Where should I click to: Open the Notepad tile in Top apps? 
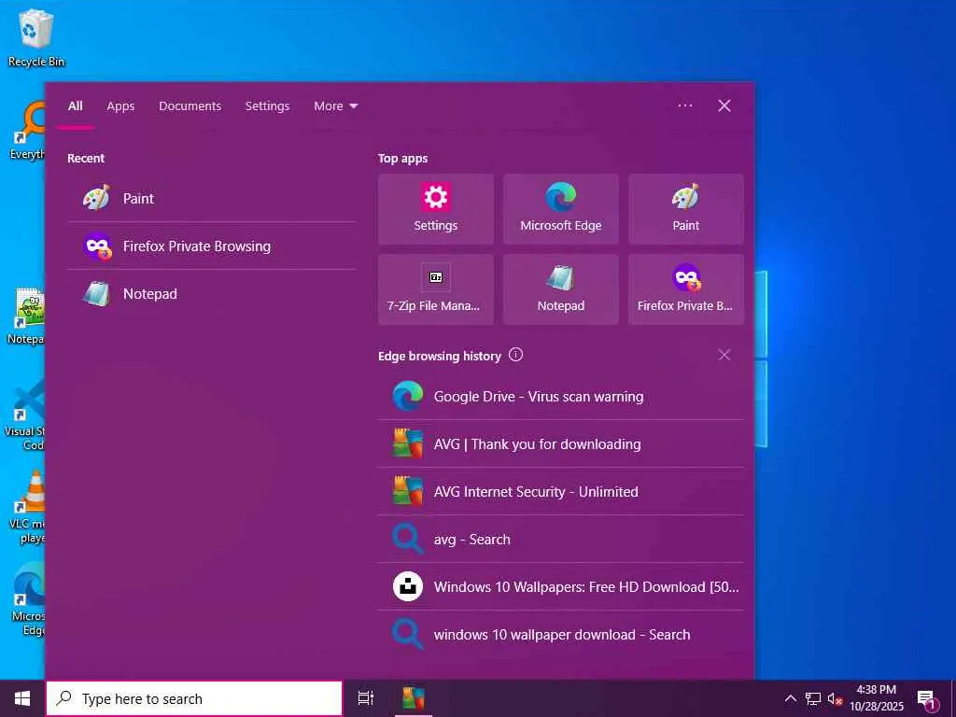pyautogui.click(x=561, y=289)
